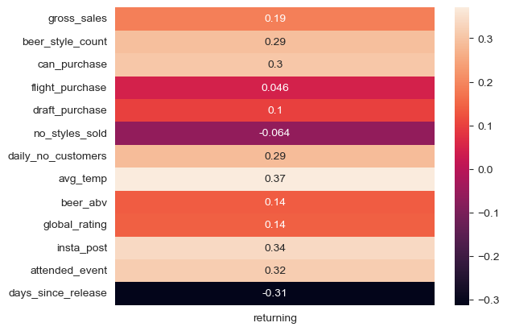
Task: Select the beer_style_count cell with 0.29
Action: [x=275, y=42]
